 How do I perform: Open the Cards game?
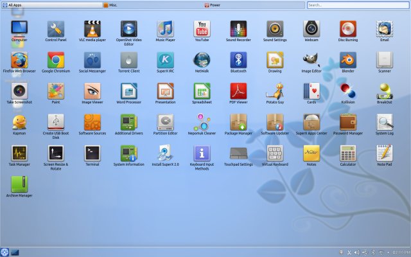pyautogui.click(x=311, y=91)
